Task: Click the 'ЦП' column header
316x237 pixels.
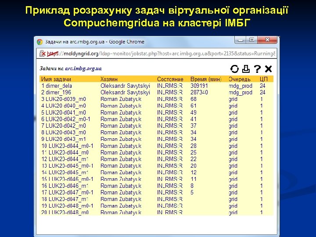Action: [x=264, y=79]
